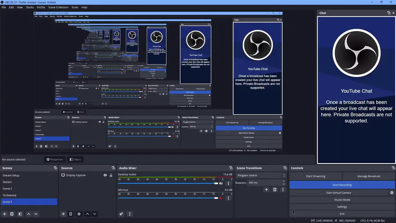Screen dimensions: 396x223
Task: Toggle Display Capture lock icon
Action: click(111, 175)
